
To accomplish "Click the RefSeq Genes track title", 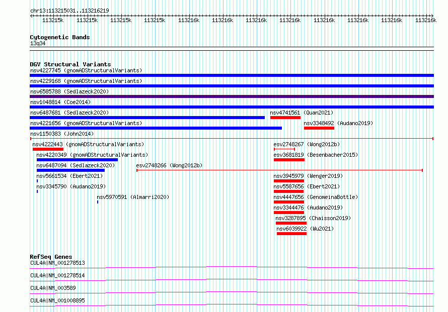I will 51,257.
